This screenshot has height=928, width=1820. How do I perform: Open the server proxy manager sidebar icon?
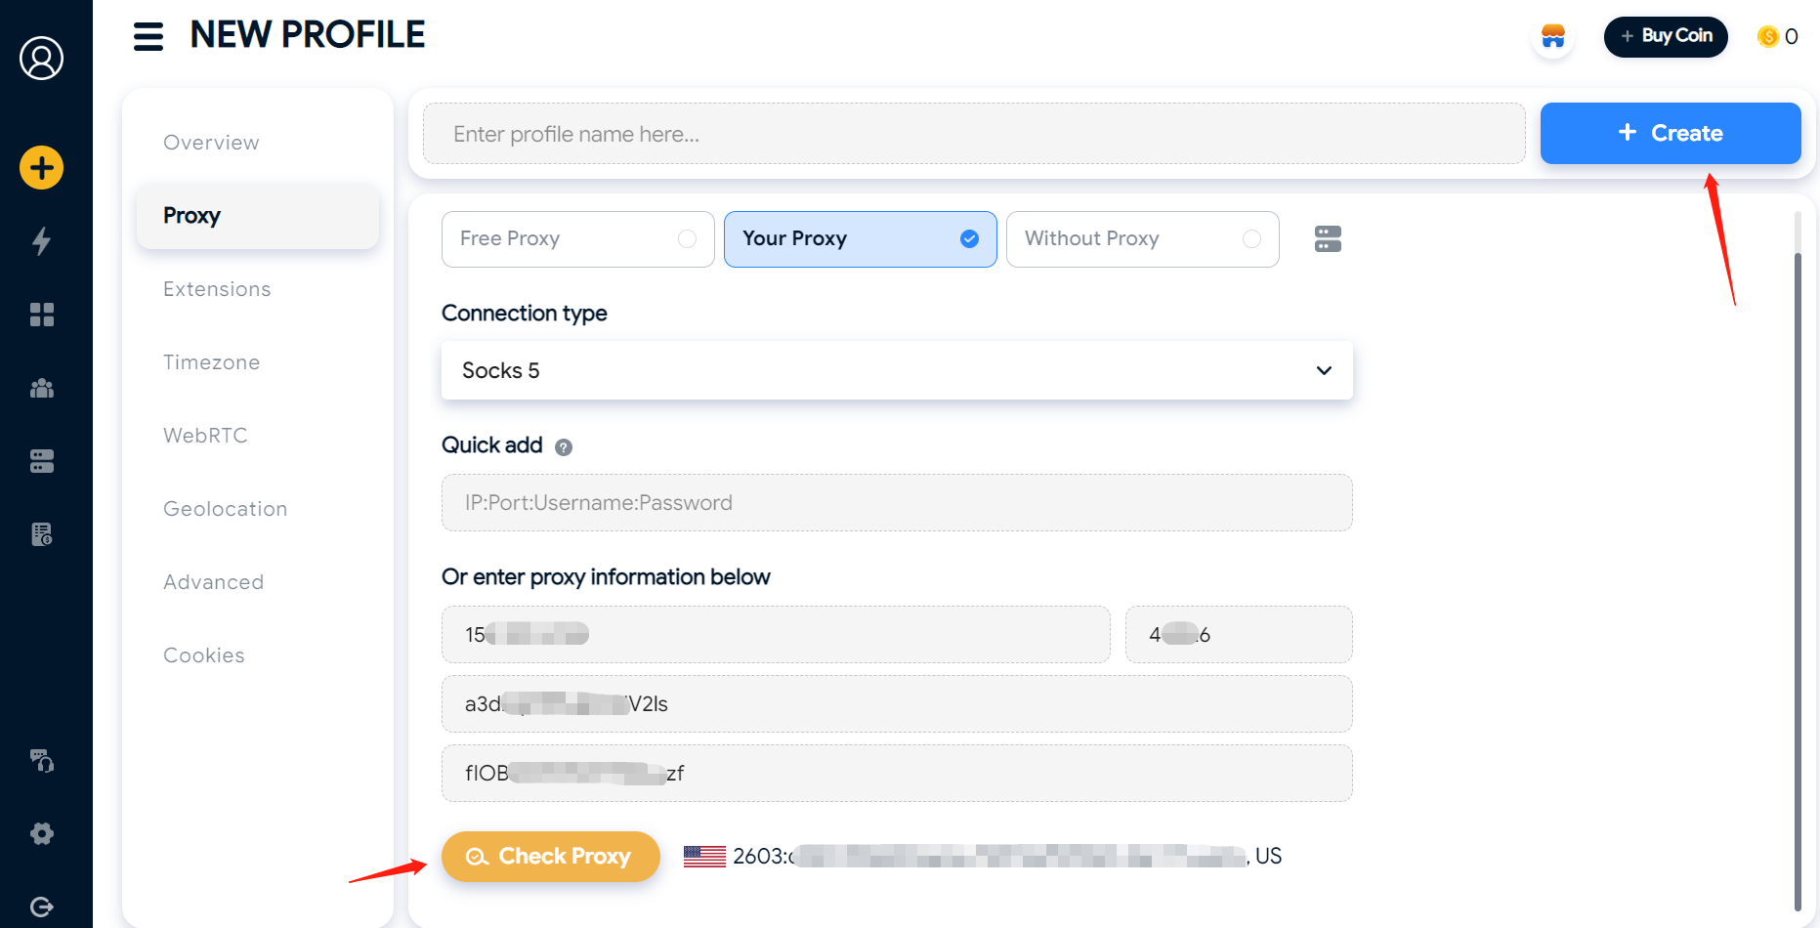(x=41, y=461)
